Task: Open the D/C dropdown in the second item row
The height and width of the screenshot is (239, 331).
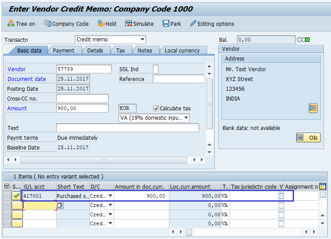Action: (110, 205)
